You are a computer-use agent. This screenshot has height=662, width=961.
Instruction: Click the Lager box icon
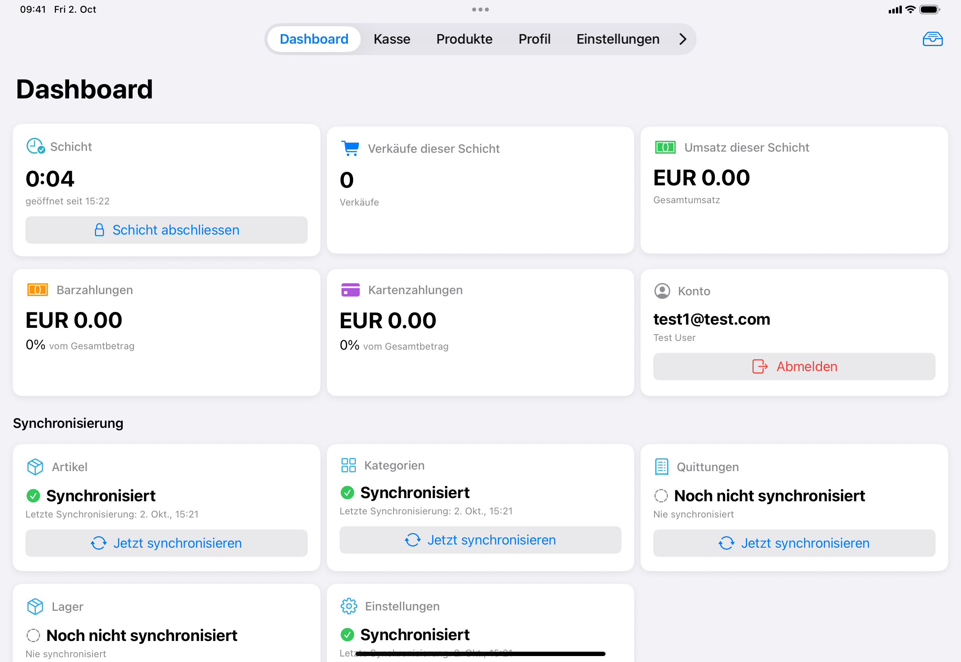[35, 606]
